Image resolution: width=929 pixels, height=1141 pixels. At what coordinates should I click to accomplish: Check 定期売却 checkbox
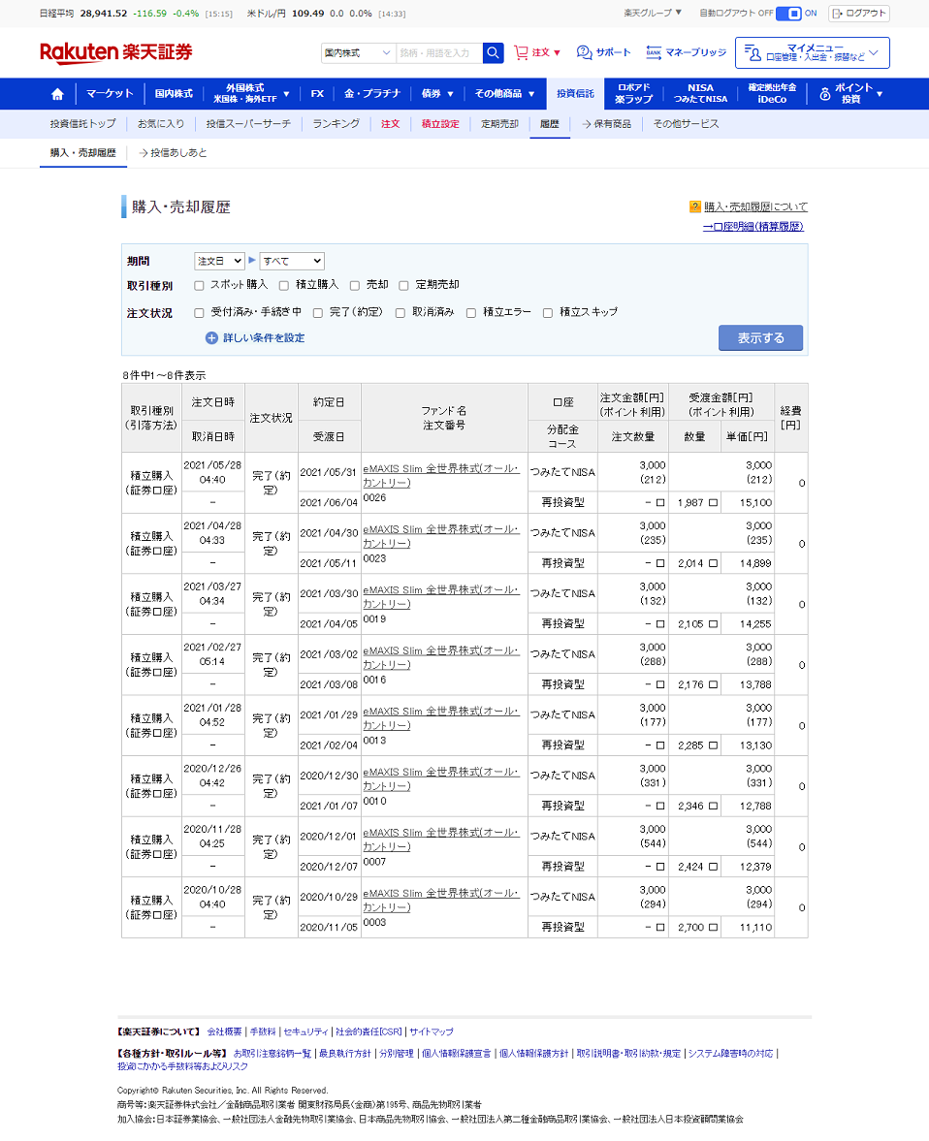(x=404, y=285)
